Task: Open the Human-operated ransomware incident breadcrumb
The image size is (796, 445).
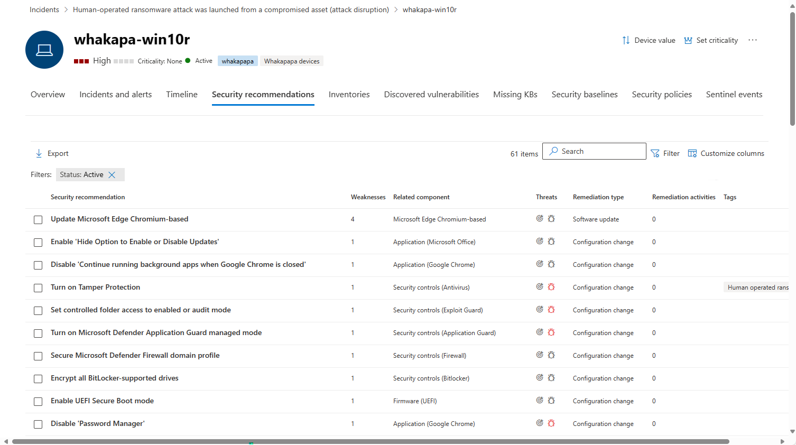Action: pos(231,10)
